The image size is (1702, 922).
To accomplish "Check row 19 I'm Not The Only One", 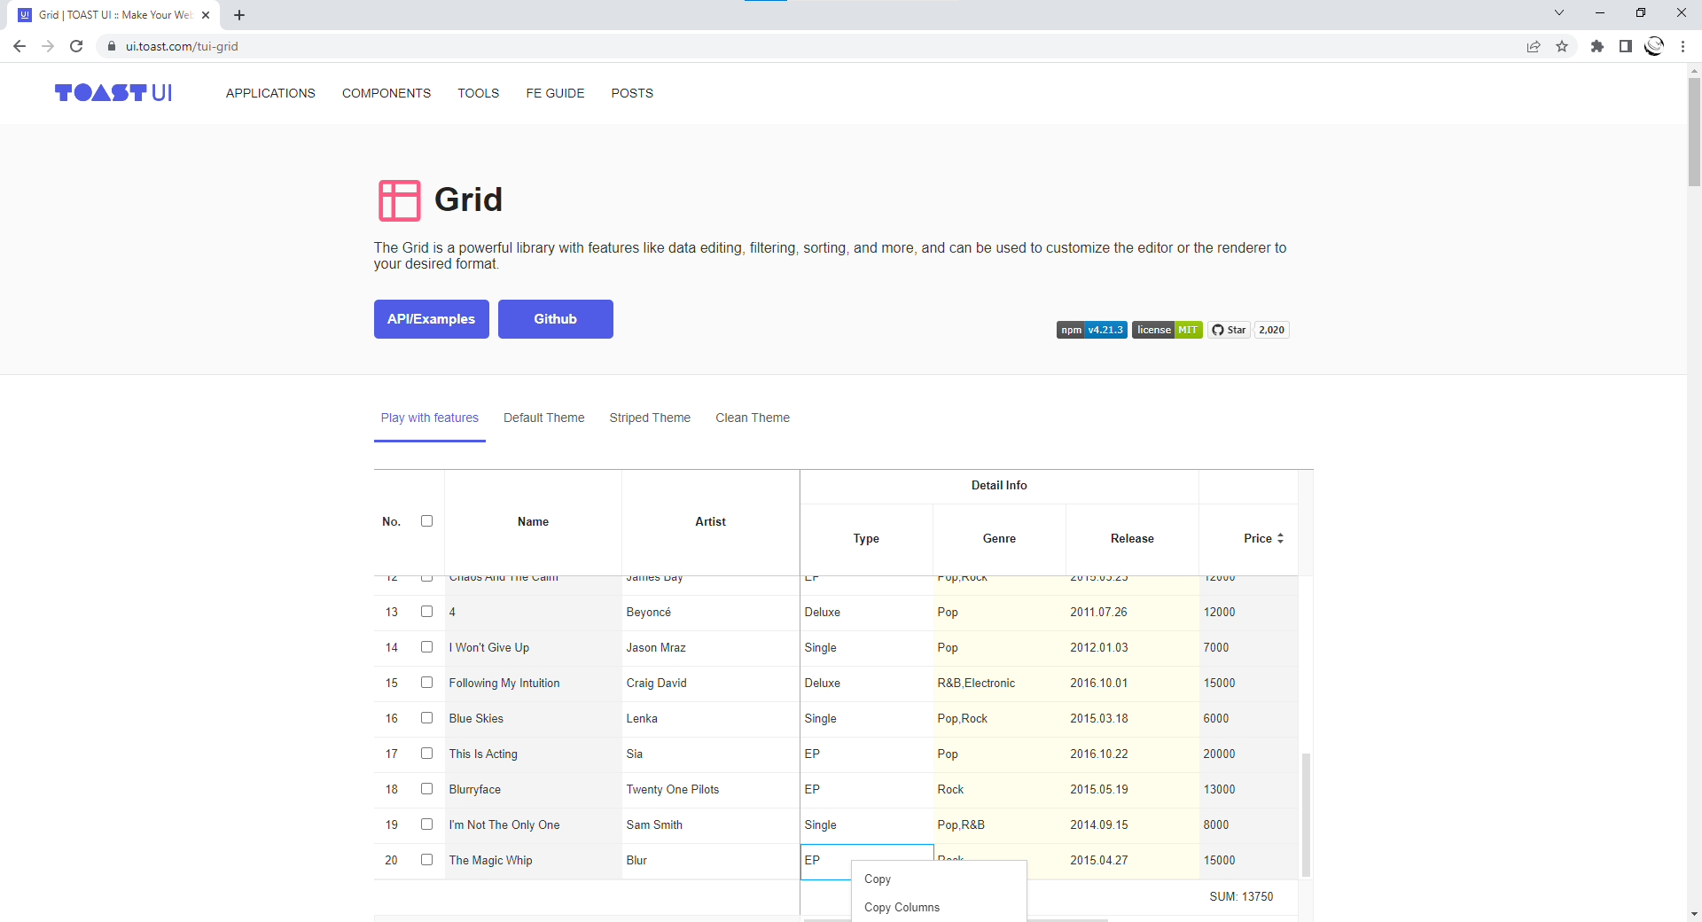I will point(427,824).
